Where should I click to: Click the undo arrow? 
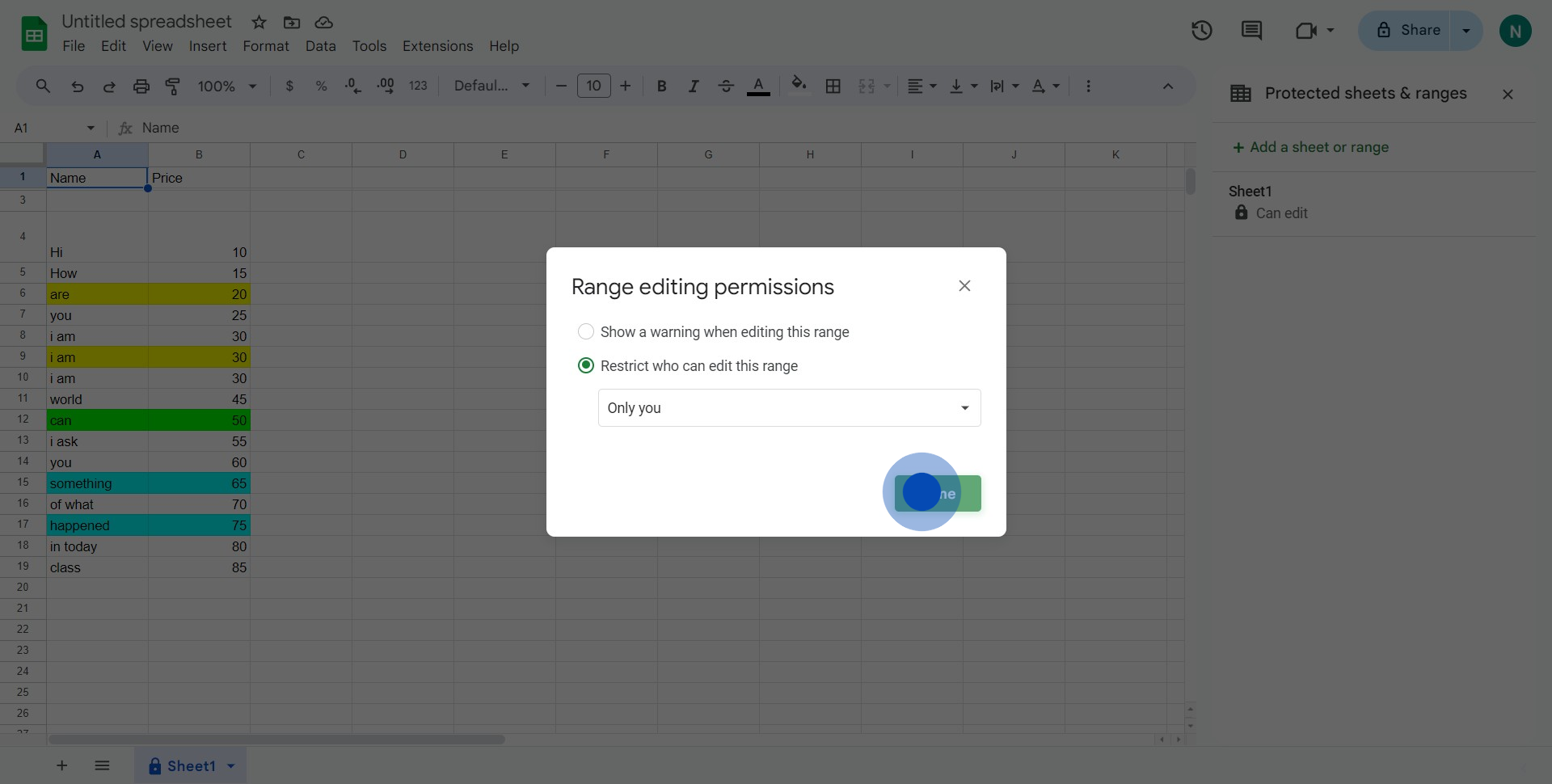(77, 86)
